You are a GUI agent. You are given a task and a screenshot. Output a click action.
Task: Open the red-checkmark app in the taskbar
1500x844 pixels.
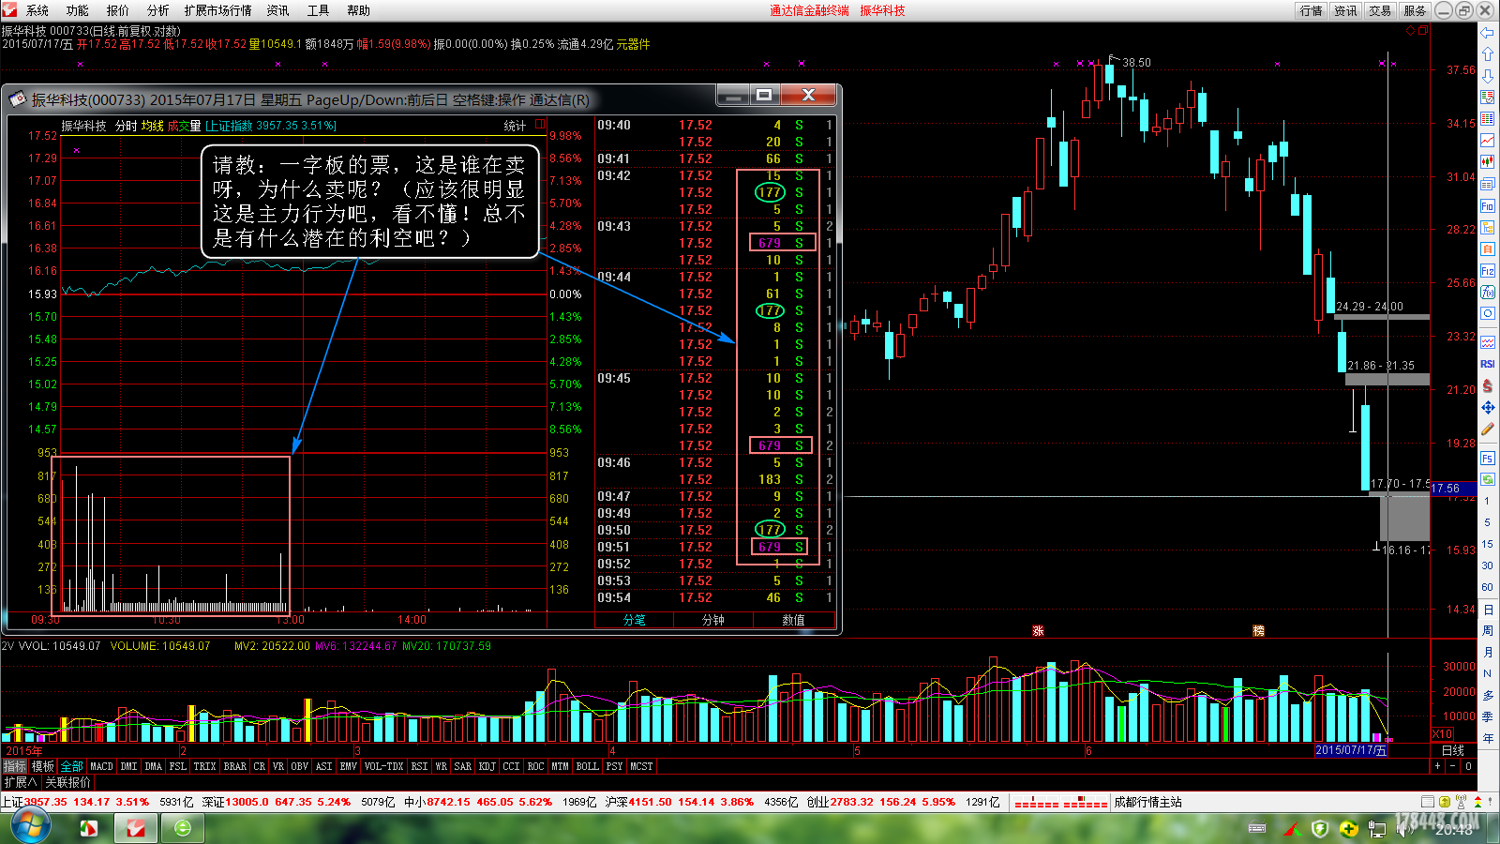(x=135, y=827)
